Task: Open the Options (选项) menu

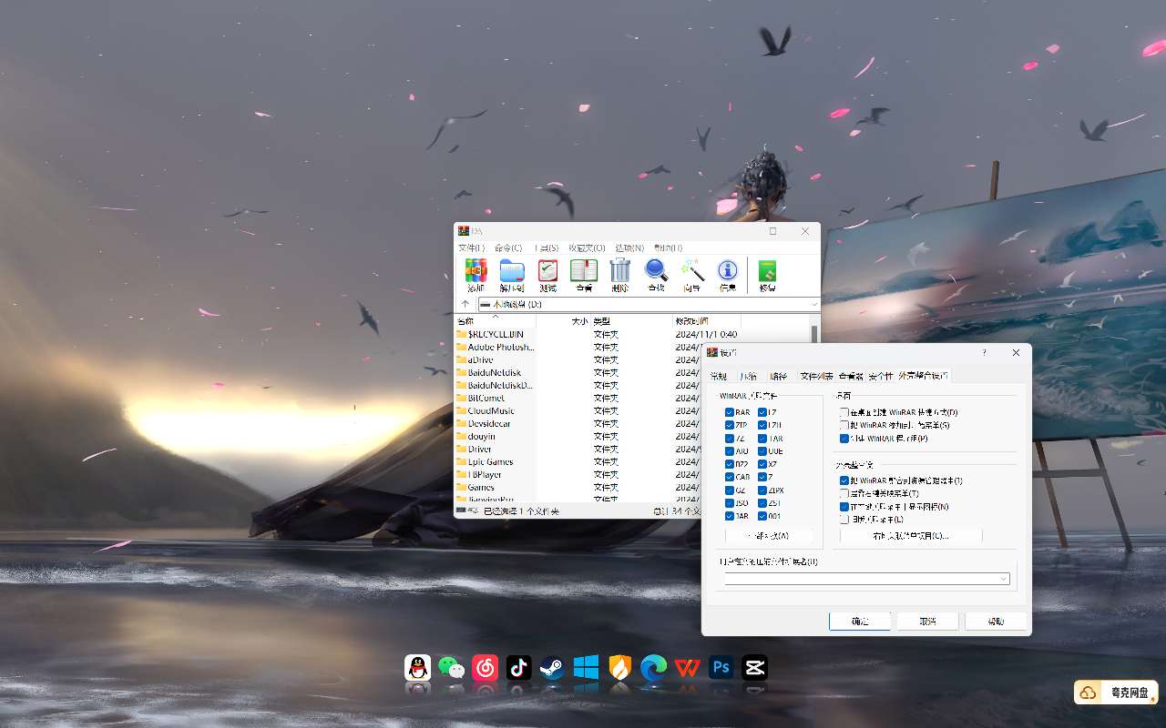Action: 629,248
